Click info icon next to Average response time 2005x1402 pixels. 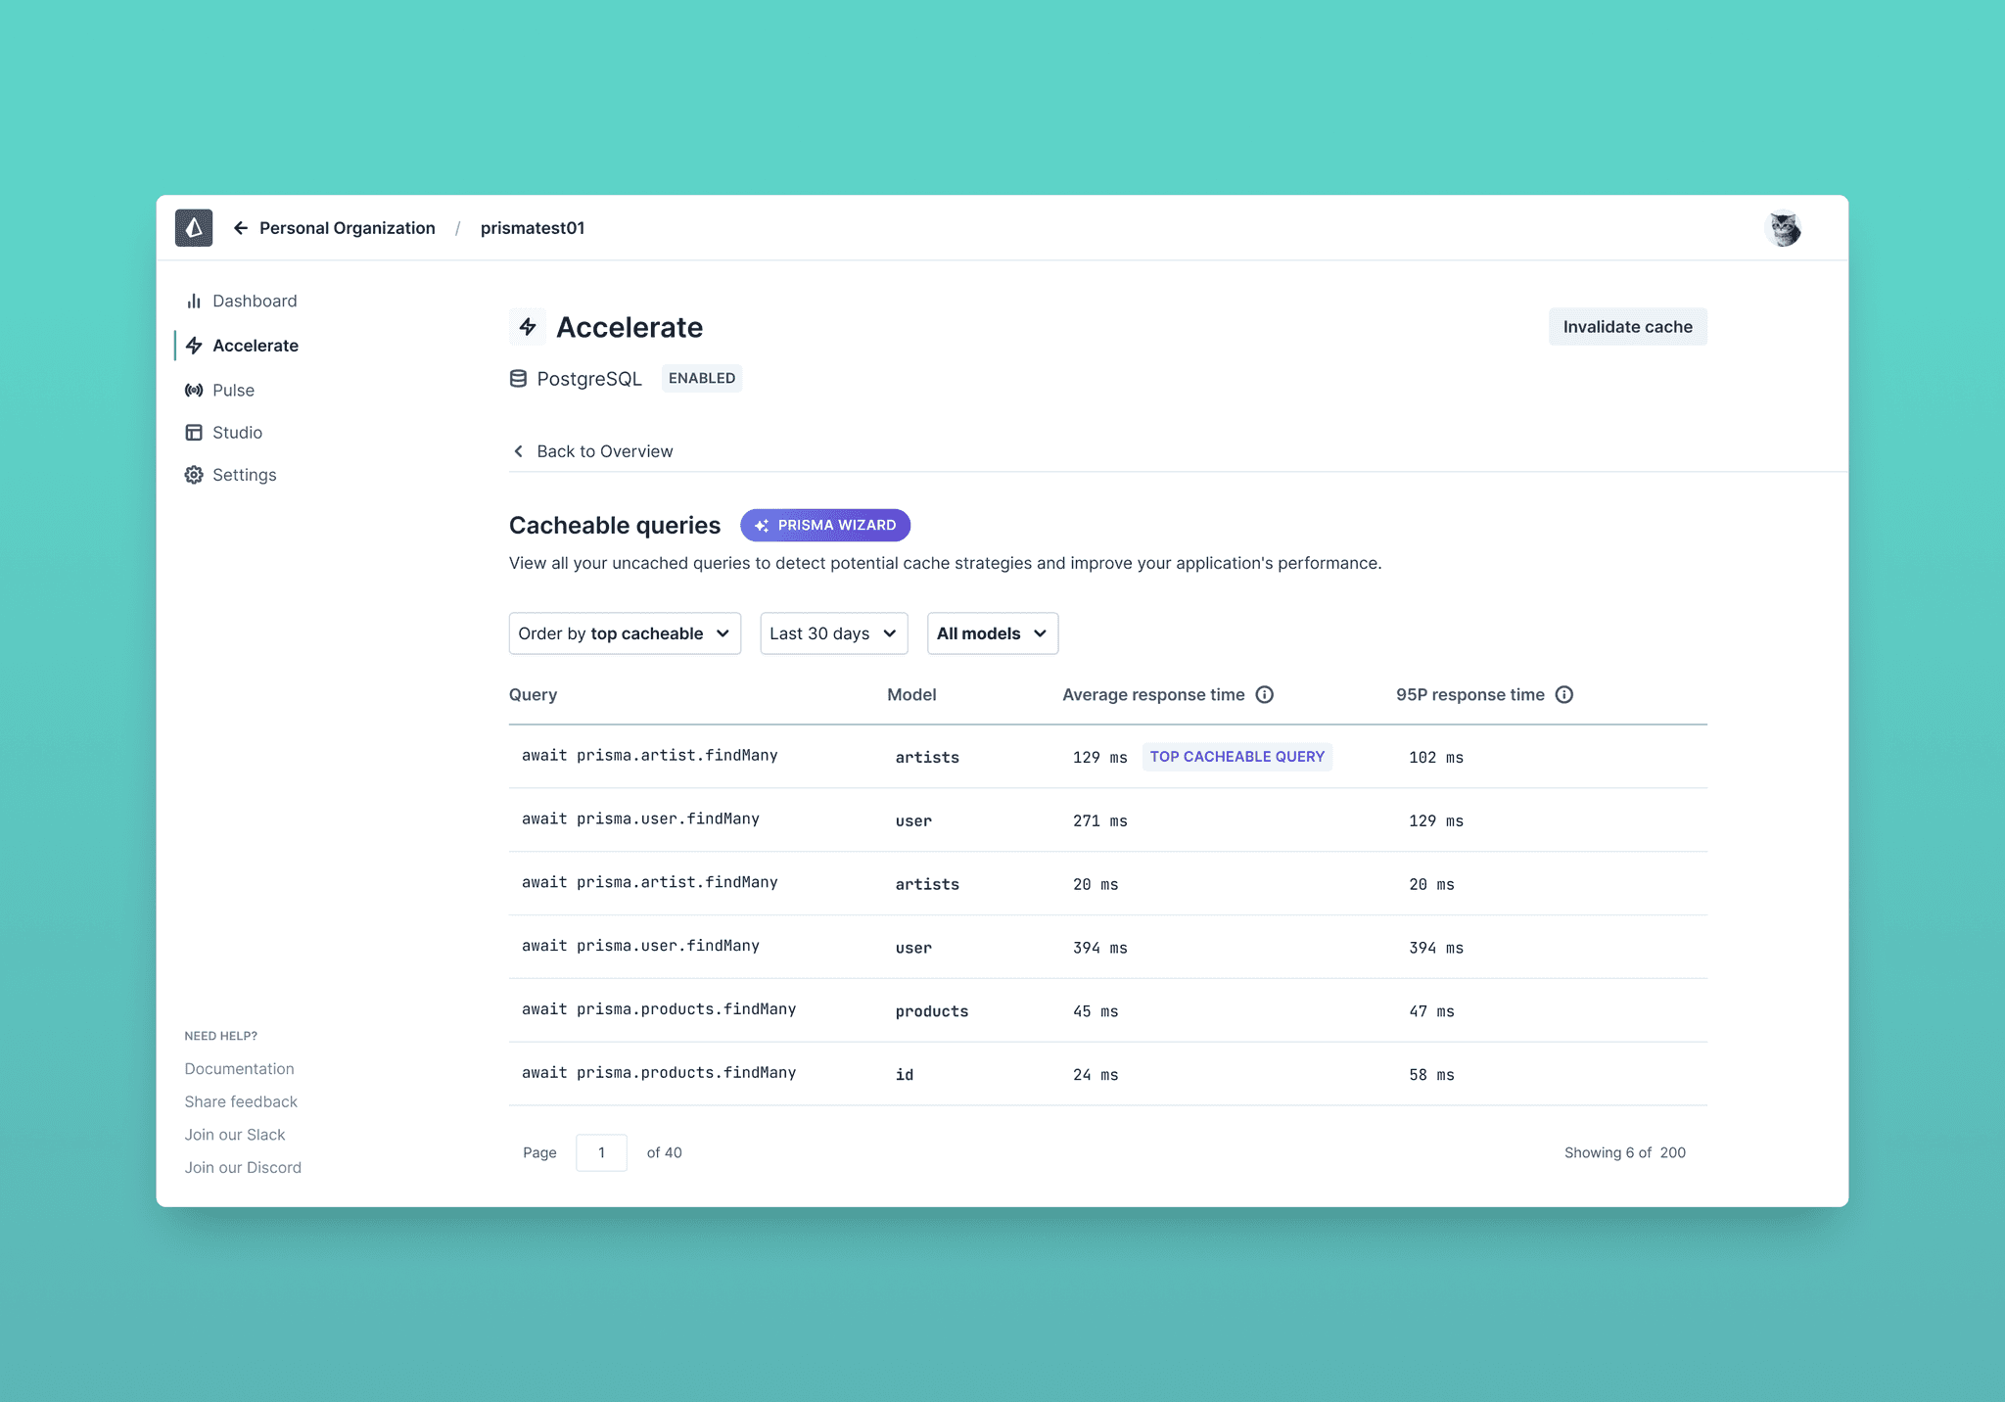1265,695
